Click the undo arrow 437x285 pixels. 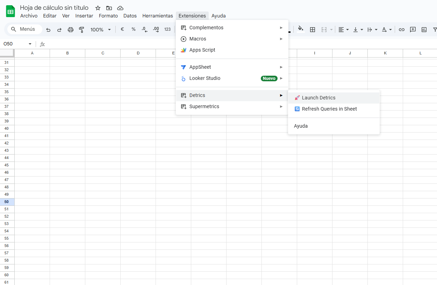click(x=48, y=29)
